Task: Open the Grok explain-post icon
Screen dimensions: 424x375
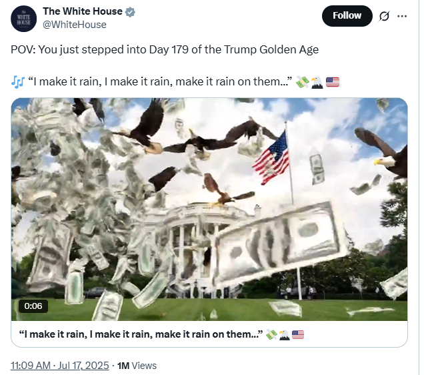Action: [384, 16]
